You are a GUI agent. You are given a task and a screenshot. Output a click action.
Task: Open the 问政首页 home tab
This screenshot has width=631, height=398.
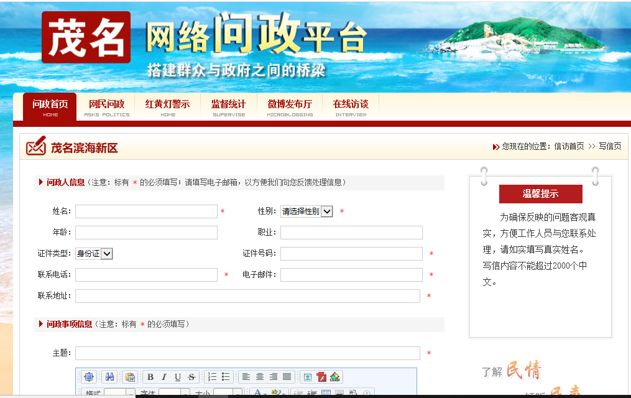50,107
